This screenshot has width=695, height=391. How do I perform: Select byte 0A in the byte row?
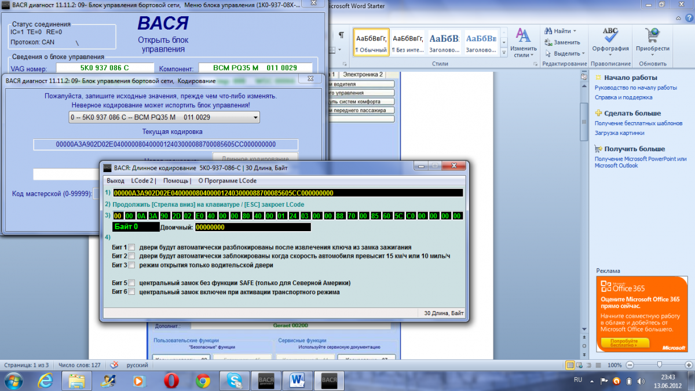[142, 216]
